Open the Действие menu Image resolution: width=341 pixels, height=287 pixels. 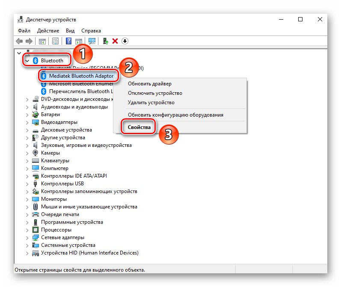pyautogui.click(x=48, y=31)
